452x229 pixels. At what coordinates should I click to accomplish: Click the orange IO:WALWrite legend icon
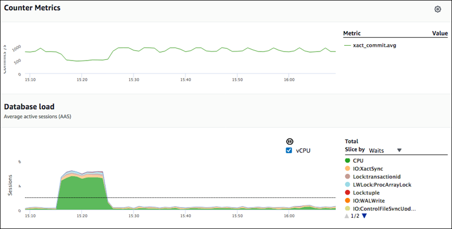tap(347, 200)
